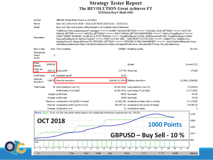Image resolution: width=213 pixels, height=160 pixels.
Task: Select the symbol value 'GBPUSD (Great Britan Pound vs US Dollar)'
Action: [77, 20]
